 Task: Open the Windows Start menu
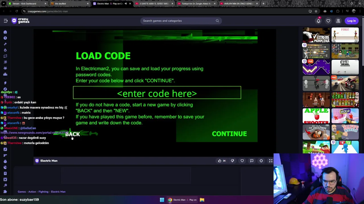coord(162,200)
